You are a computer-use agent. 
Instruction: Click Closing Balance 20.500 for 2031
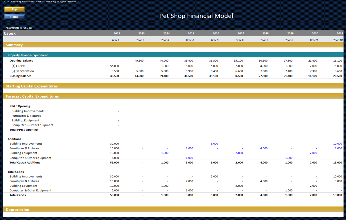pos(337,76)
